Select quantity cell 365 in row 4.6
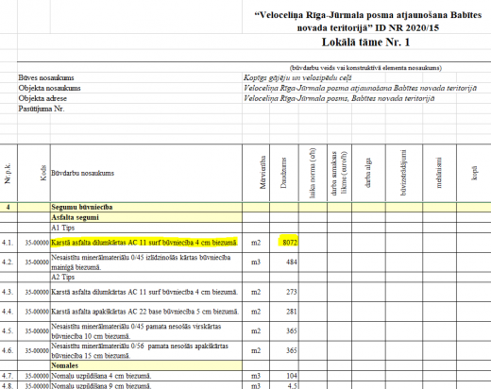The image size is (491, 389). pos(284,350)
